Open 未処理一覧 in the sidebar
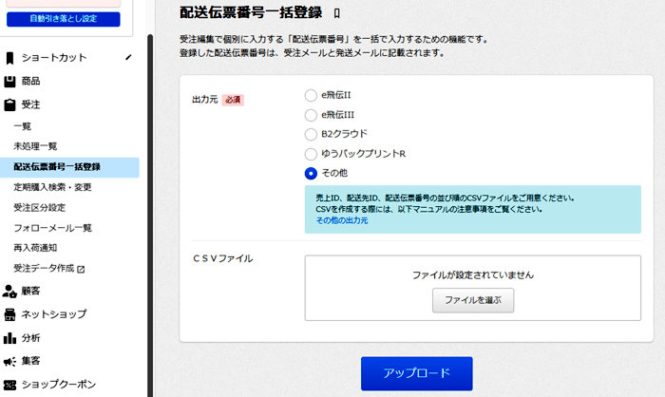665x397 pixels. 35,146
